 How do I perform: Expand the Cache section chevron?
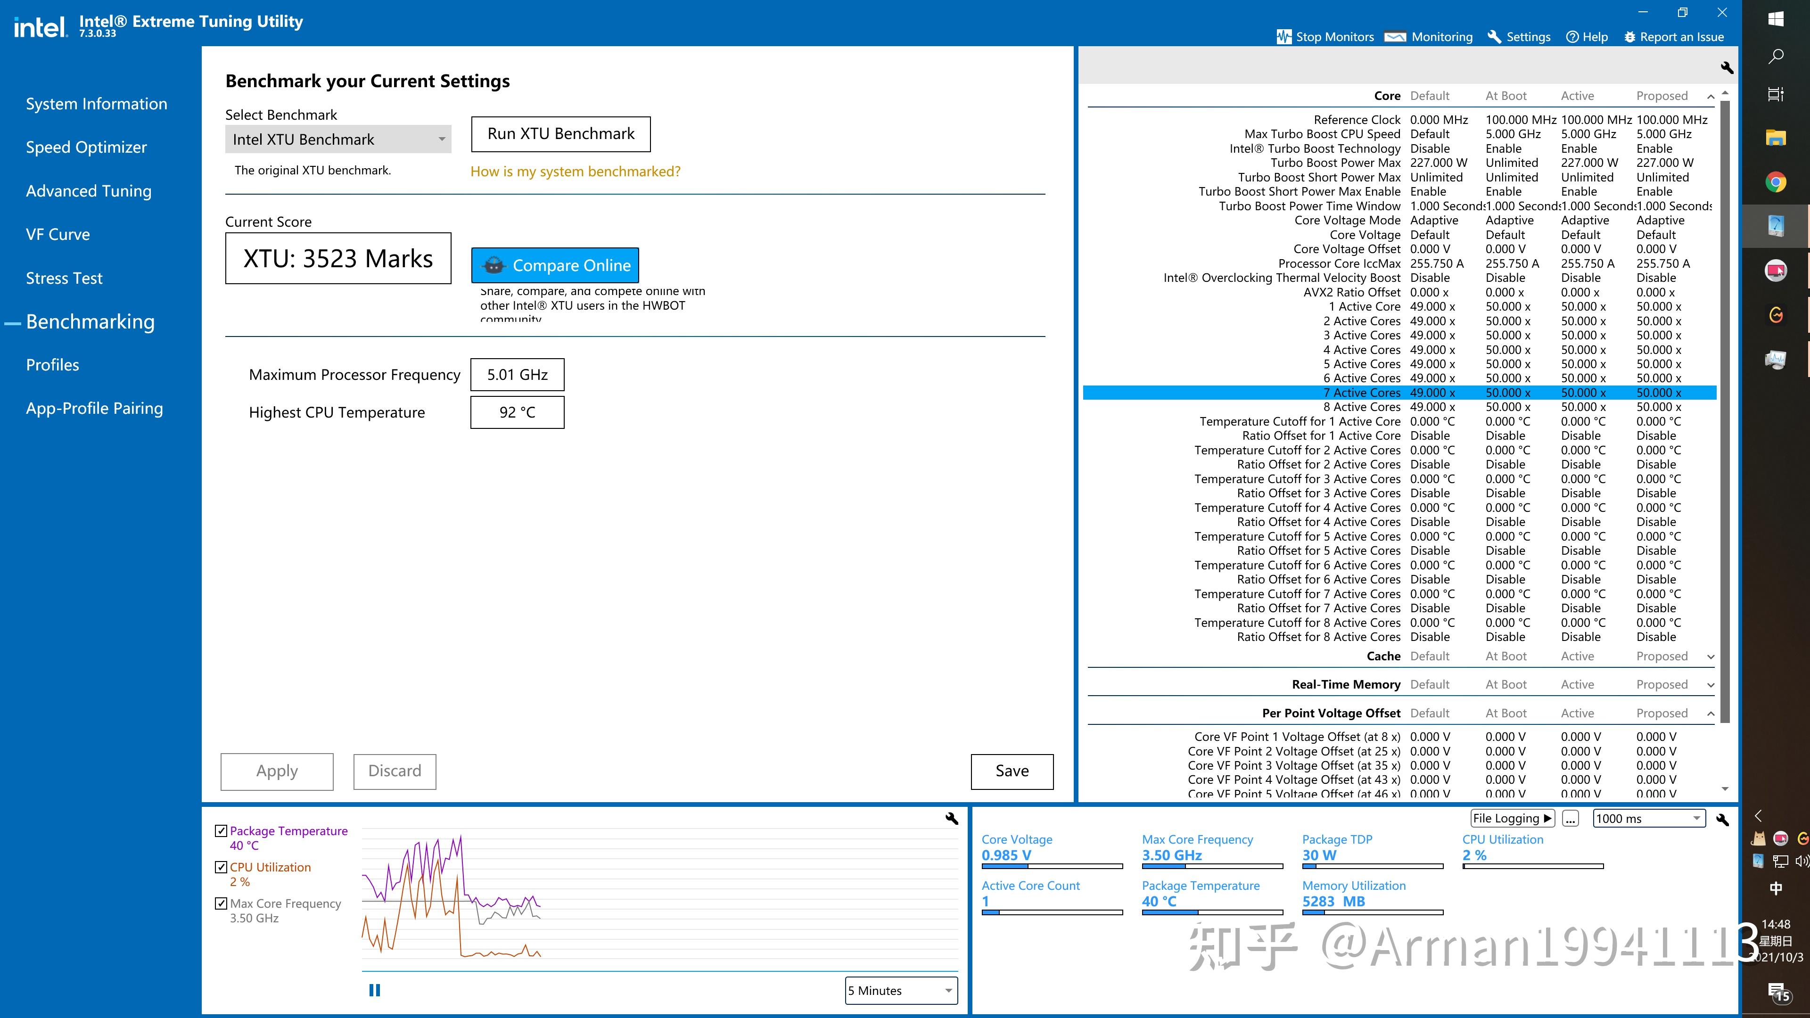[1710, 656]
